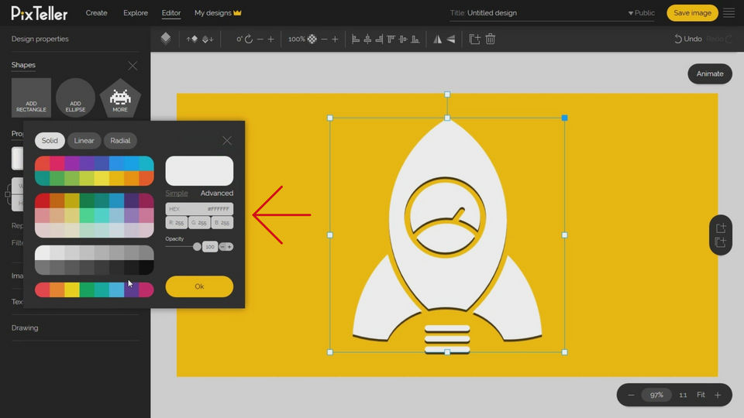Click the opacity slider handle
The width and height of the screenshot is (744, 418).
coord(197,246)
